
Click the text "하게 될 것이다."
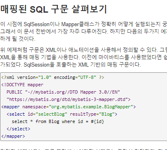tap(18, 39)
